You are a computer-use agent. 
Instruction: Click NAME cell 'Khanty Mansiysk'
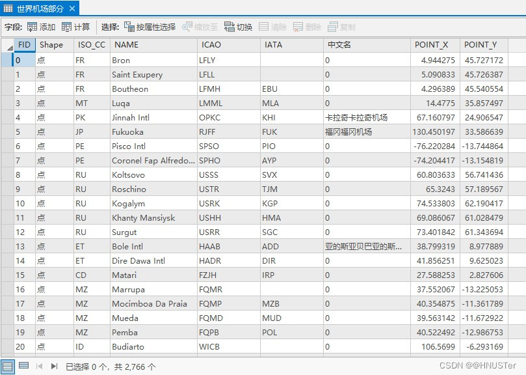tap(153, 217)
